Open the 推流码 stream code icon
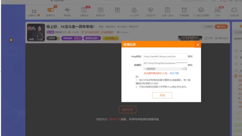 pos(67,10)
